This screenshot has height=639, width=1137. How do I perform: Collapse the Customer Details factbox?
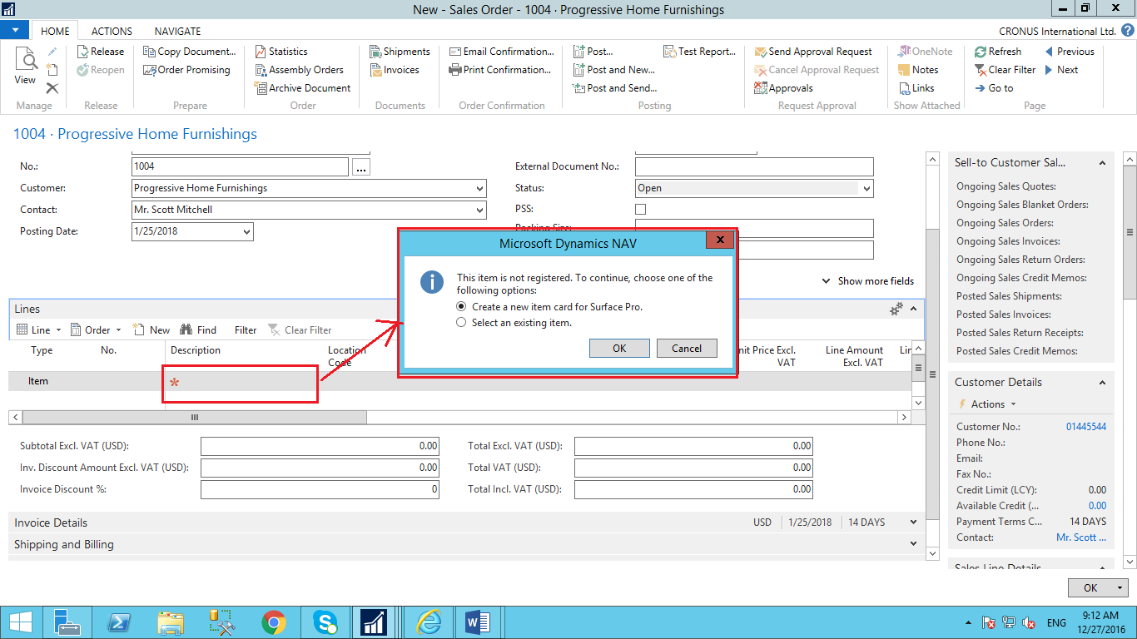pos(1102,383)
